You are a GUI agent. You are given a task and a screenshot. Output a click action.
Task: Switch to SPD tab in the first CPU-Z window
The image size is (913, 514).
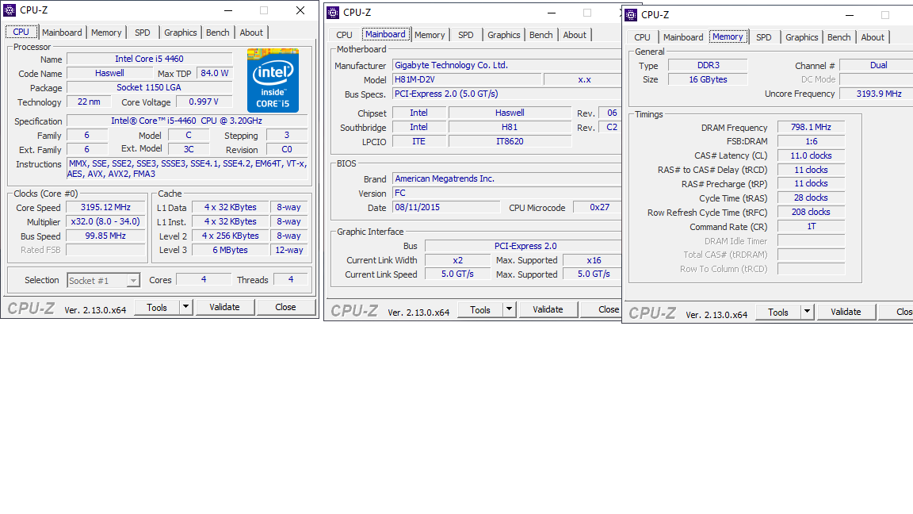click(x=143, y=33)
